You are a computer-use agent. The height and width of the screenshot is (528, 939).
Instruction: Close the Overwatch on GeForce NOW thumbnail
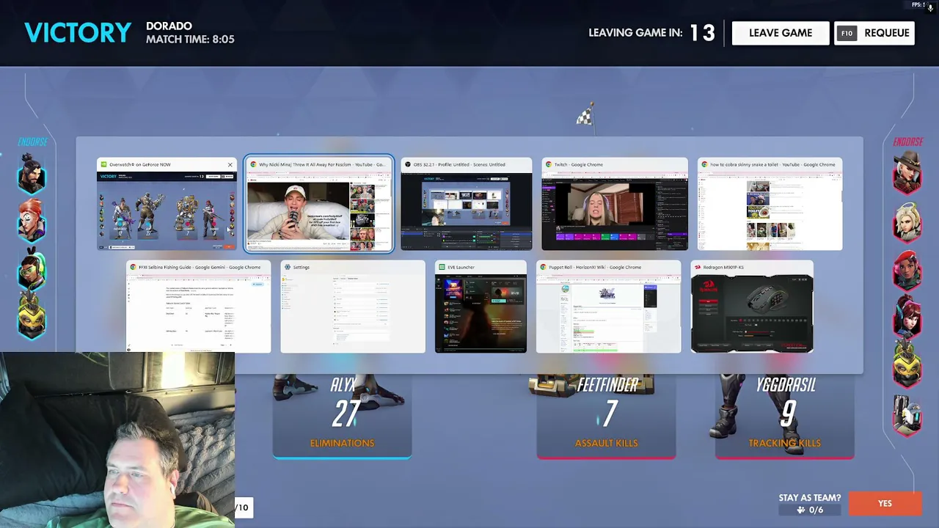pos(230,164)
